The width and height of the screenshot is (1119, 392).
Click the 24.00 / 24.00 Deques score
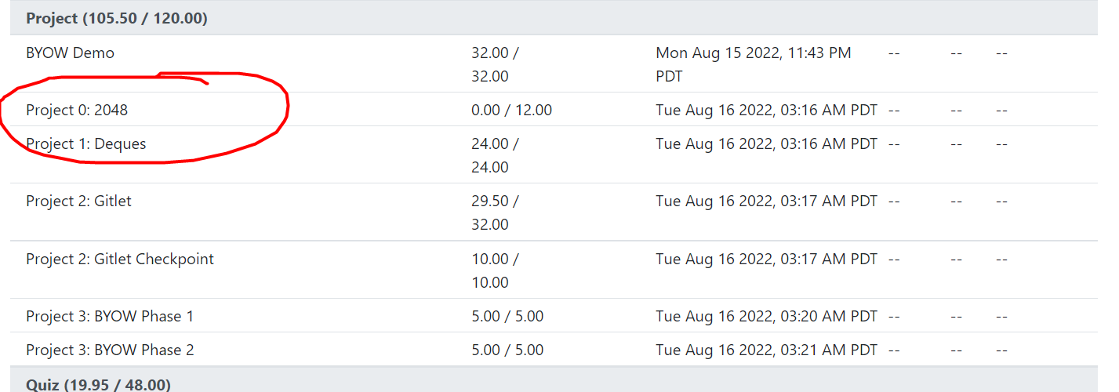coord(495,156)
